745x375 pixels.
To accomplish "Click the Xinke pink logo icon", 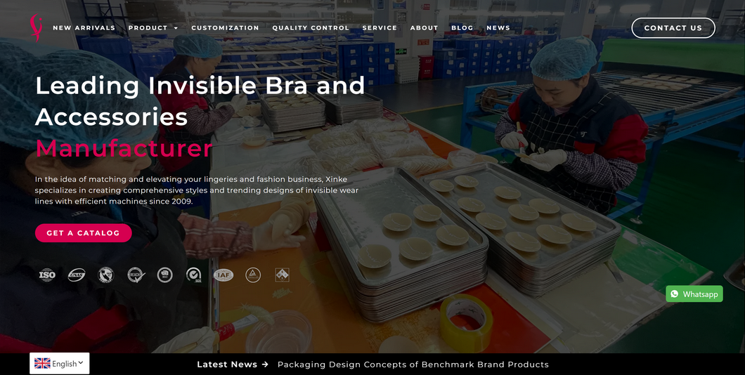I will tap(36, 27).
